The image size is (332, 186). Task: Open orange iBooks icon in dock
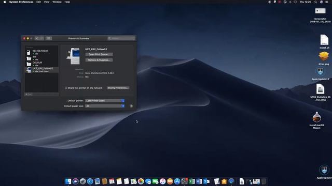170,181
